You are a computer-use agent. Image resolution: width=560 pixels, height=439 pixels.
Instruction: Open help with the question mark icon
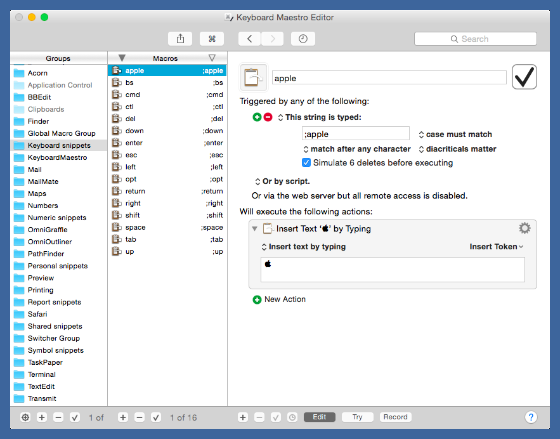pyautogui.click(x=531, y=417)
